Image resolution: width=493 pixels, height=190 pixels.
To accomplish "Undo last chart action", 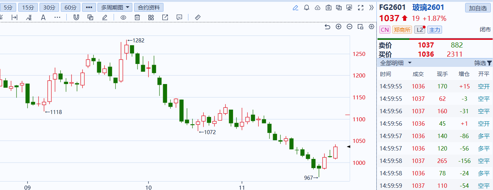I will (x=328, y=27).
